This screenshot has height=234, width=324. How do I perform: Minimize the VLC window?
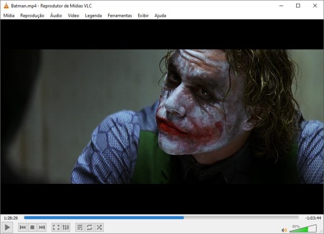pyautogui.click(x=281, y=6)
